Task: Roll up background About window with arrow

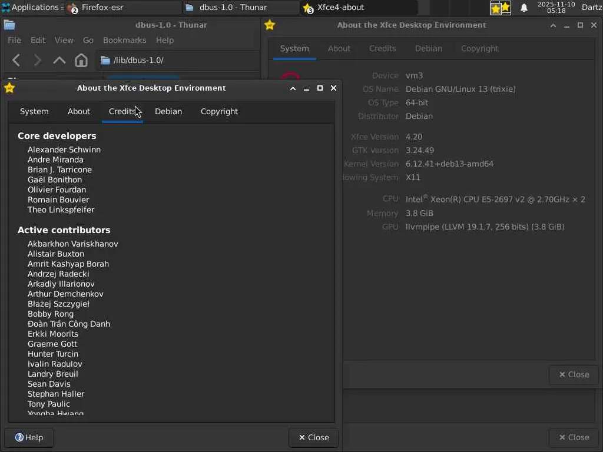Action: coord(553,25)
